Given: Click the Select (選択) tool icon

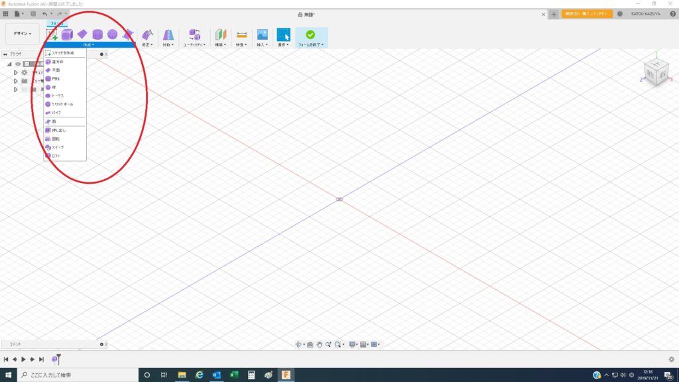Looking at the screenshot, I should [x=283, y=34].
